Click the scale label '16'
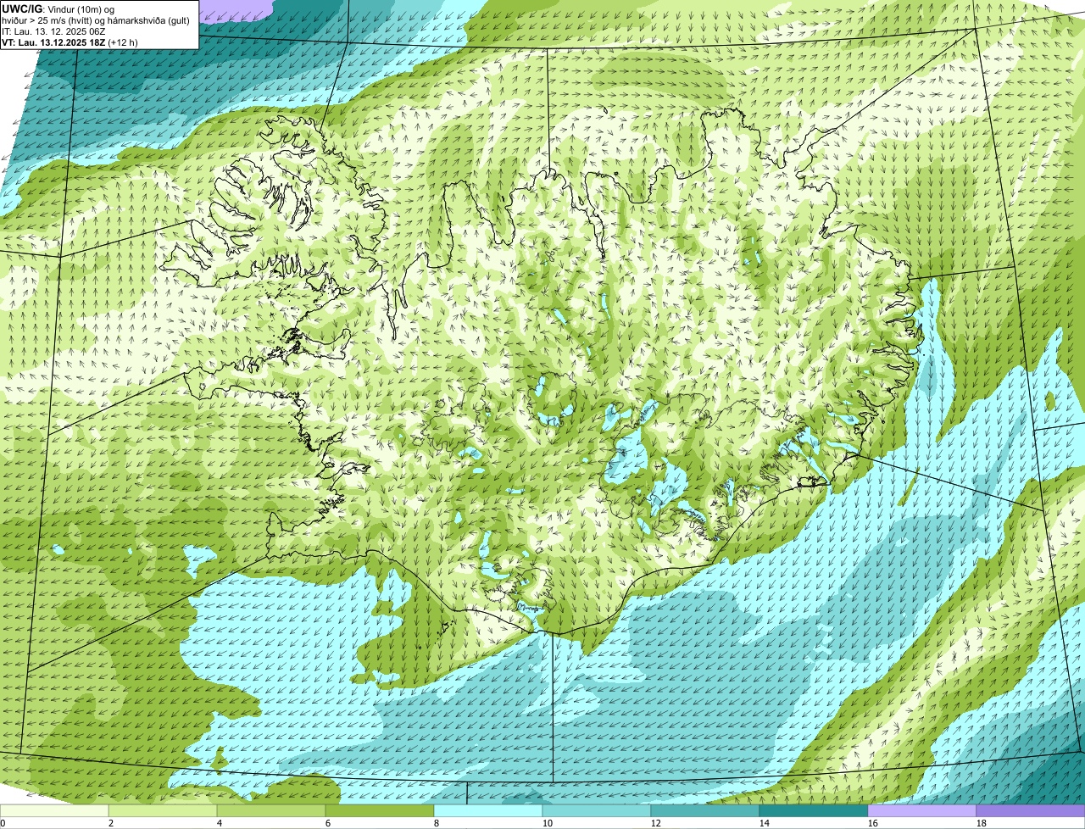This screenshot has width=1085, height=829. coord(873,823)
